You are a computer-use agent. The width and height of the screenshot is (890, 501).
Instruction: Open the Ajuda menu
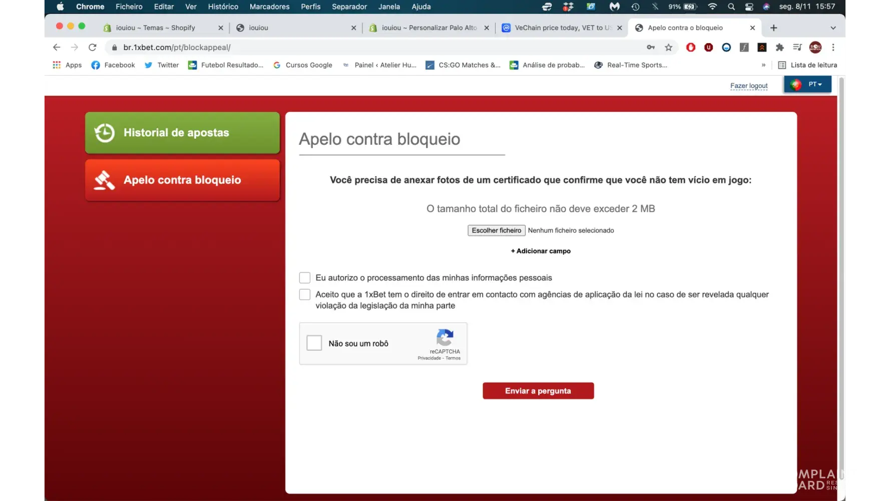point(421,7)
